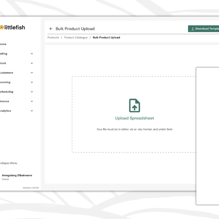Expand the Customers menu chevron
The width and height of the screenshot is (219, 219).
pyautogui.click(x=32, y=73)
